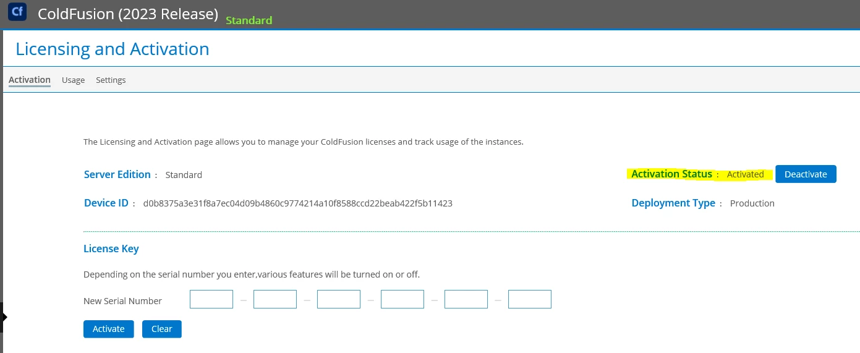The width and height of the screenshot is (860, 353).
Task: Click the Licensing and Activation heading
Action: point(113,49)
